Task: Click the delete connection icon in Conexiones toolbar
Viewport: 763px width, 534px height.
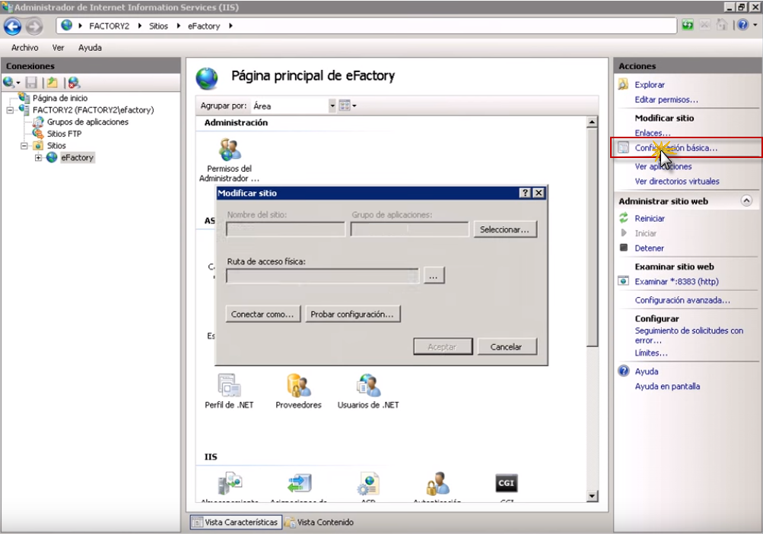Action: [74, 83]
